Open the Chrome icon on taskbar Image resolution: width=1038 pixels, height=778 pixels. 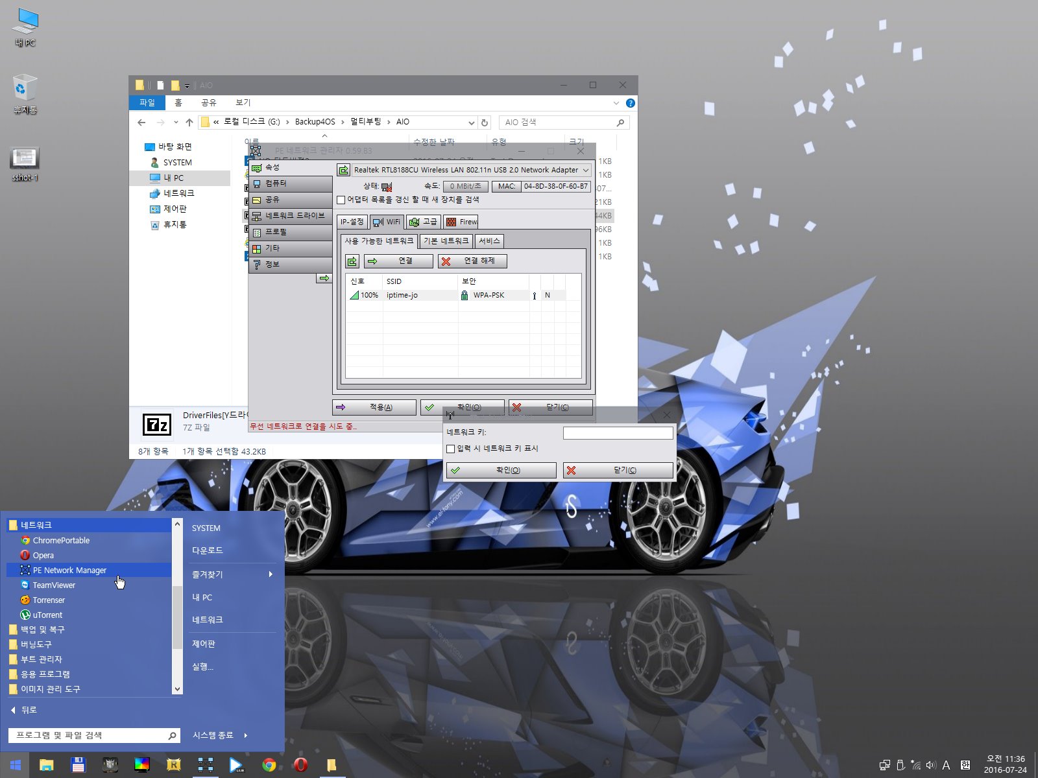pos(269,765)
